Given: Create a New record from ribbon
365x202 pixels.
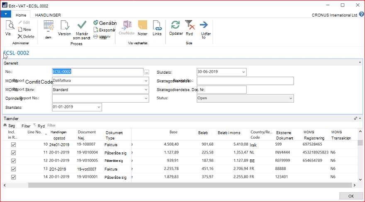Looking at the screenshot, I should [24, 29].
